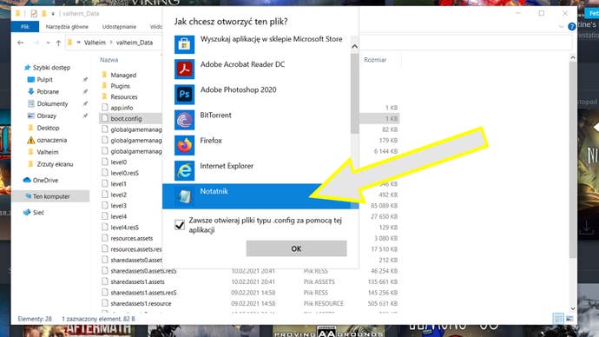Viewport: 599px width, 337px height.
Task: Click valheim_Data in address breadcrumb
Action: pos(135,43)
